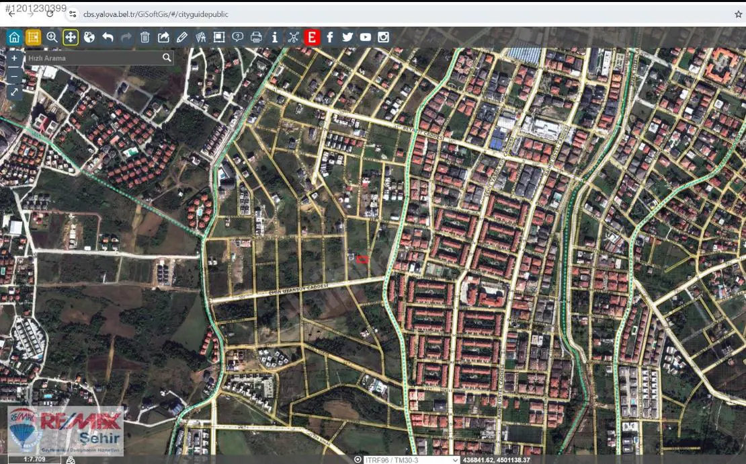The height and width of the screenshot is (464, 746).
Task: Click the browser address bar URL
Action: pyautogui.click(x=155, y=14)
